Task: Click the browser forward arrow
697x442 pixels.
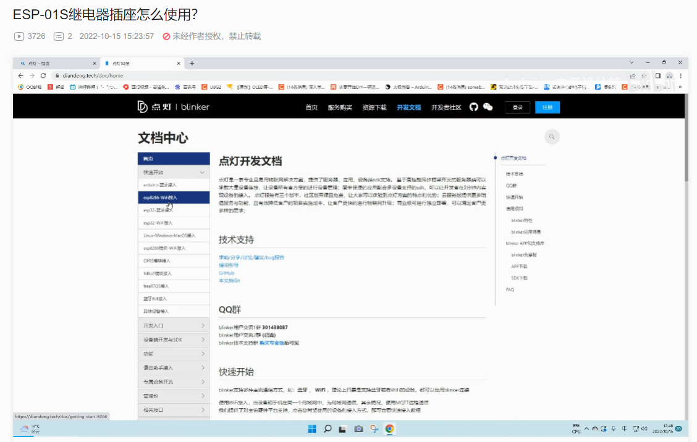Action: pyautogui.click(x=32, y=76)
